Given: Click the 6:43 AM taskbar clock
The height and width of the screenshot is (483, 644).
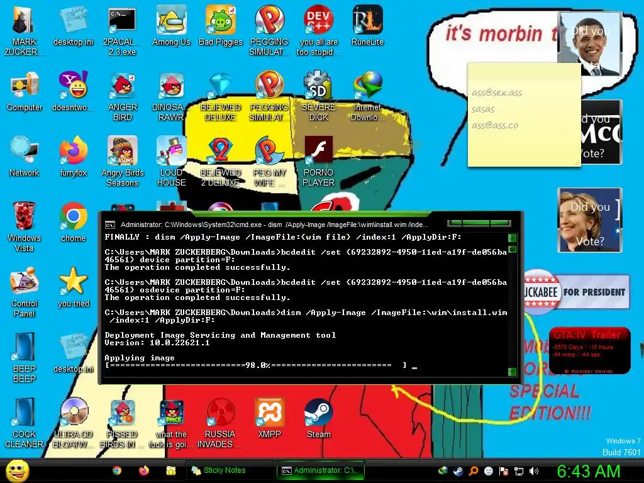Looking at the screenshot, I should (588, 471).
